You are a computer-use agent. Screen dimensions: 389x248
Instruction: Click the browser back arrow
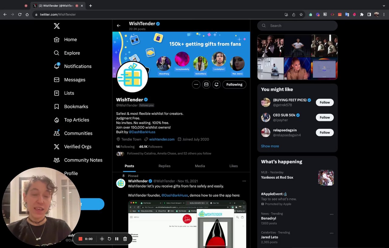pyautogui.click(x=5, y=14)
